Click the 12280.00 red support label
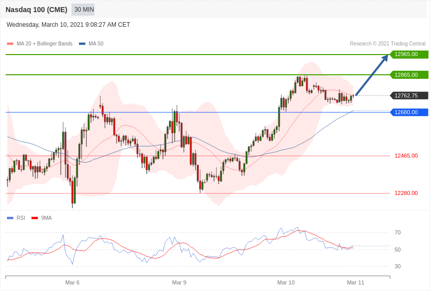 click(x=406, y=193)
